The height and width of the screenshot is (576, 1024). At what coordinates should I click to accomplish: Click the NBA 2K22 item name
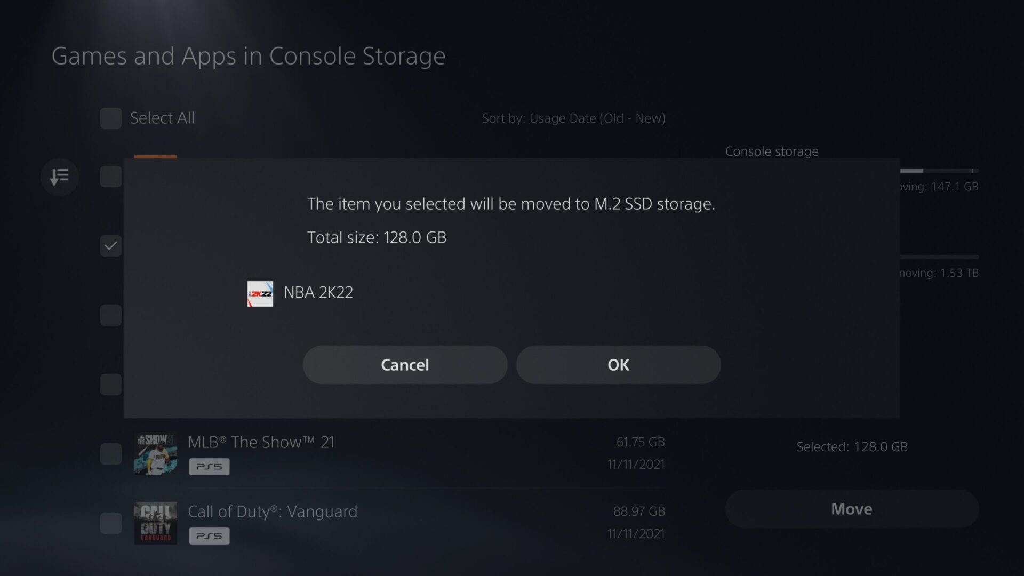pos(318,293)
